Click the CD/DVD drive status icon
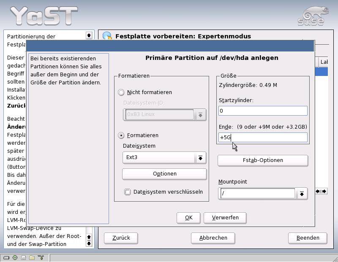The width and height of the screenshot is (338, 262). coord(15,257)
